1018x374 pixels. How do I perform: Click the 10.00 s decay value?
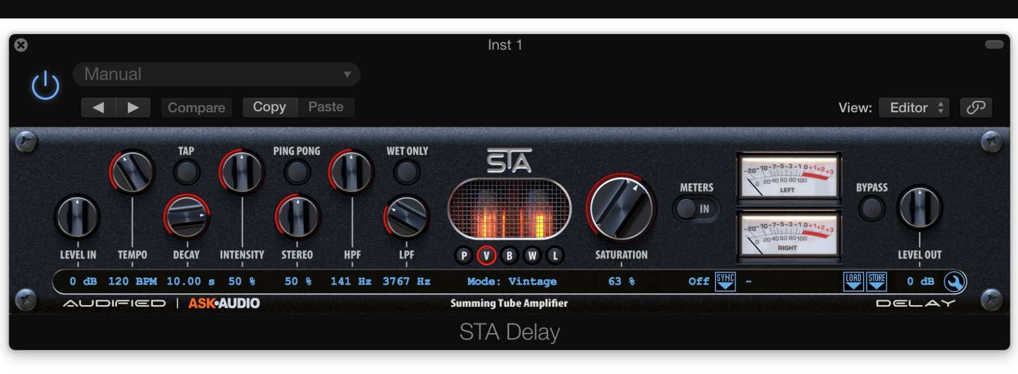pyautogui.click(x=190, y=281)
